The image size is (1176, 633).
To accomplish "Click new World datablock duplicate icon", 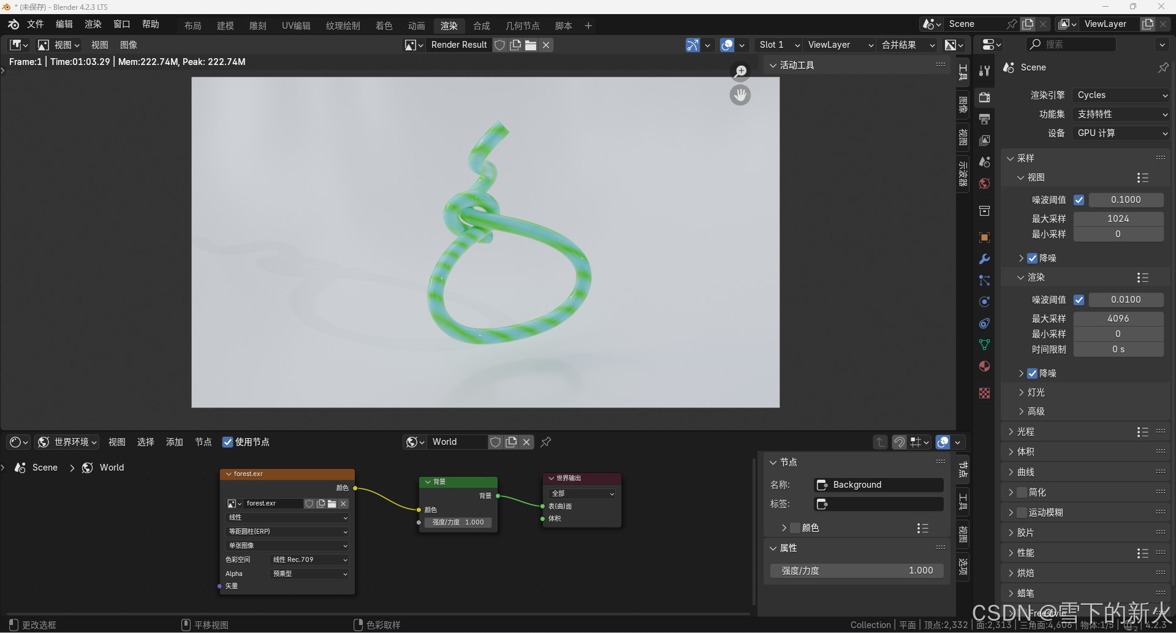I will (x=511, y=442).
